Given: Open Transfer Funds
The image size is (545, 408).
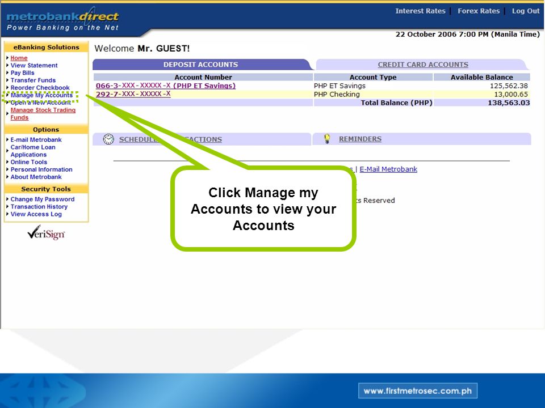Looking at the screenshot, I should [x=33, y=80].
